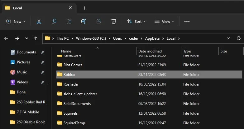Click the Roblox folder icon
Screen dimensions: 244x129
[60, 74]
